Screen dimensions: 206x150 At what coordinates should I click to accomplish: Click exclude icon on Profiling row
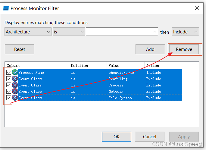[15, 79]
